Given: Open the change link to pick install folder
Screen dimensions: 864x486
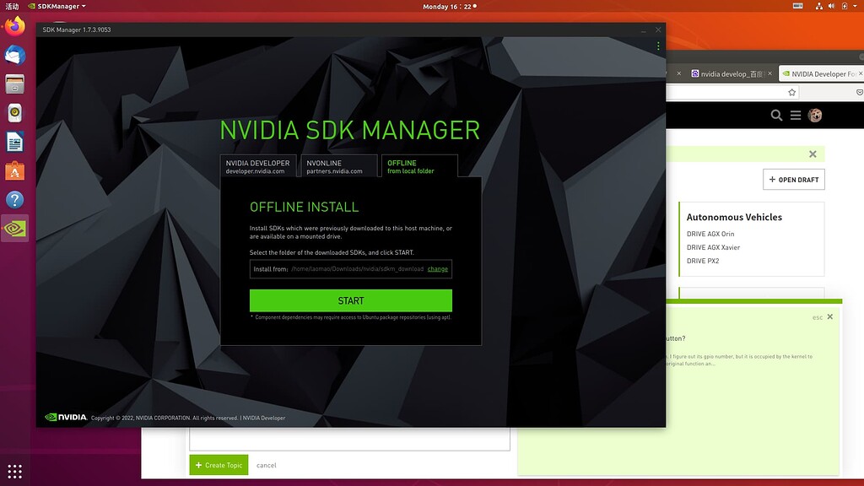Looking at the screenshot, I should click(437, 268).
